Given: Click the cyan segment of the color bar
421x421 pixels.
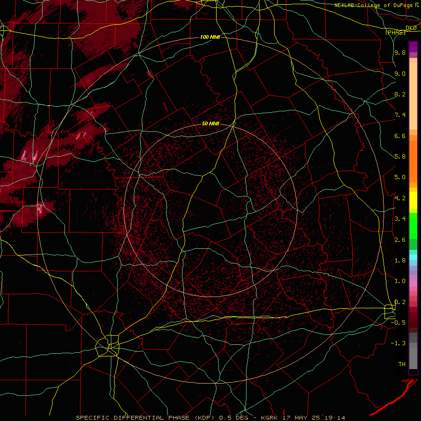Looking at the screenshot, I should pos(413,257).
